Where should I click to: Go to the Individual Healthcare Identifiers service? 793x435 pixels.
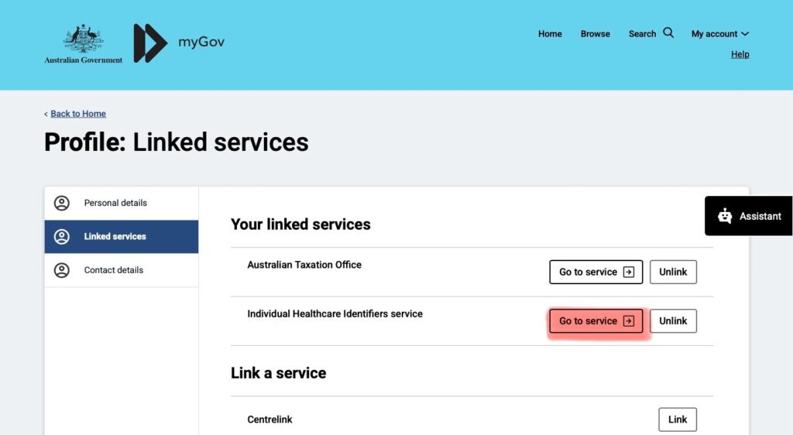point(596,320)
